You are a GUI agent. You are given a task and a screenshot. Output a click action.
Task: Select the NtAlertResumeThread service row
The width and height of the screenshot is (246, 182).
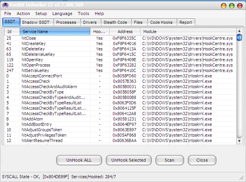[x=120, y=140]
